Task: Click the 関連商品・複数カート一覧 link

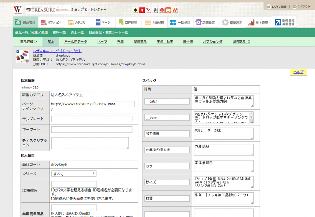Action: (x=108, y=33)
